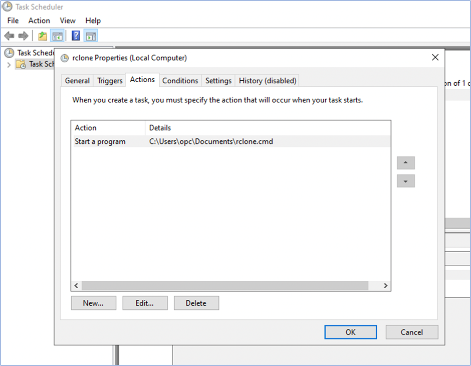Open the Conditions tab
The width and height of the screenshot is (471, 366).
coord(180,80)
